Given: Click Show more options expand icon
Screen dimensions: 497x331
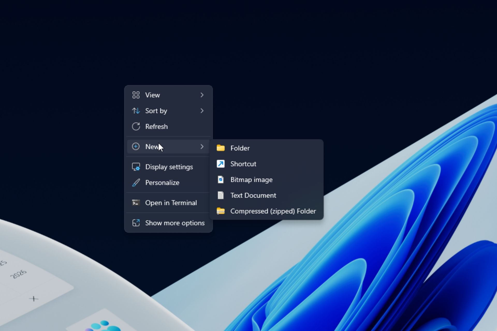Looking at the screenshot, I should [135, 223].
